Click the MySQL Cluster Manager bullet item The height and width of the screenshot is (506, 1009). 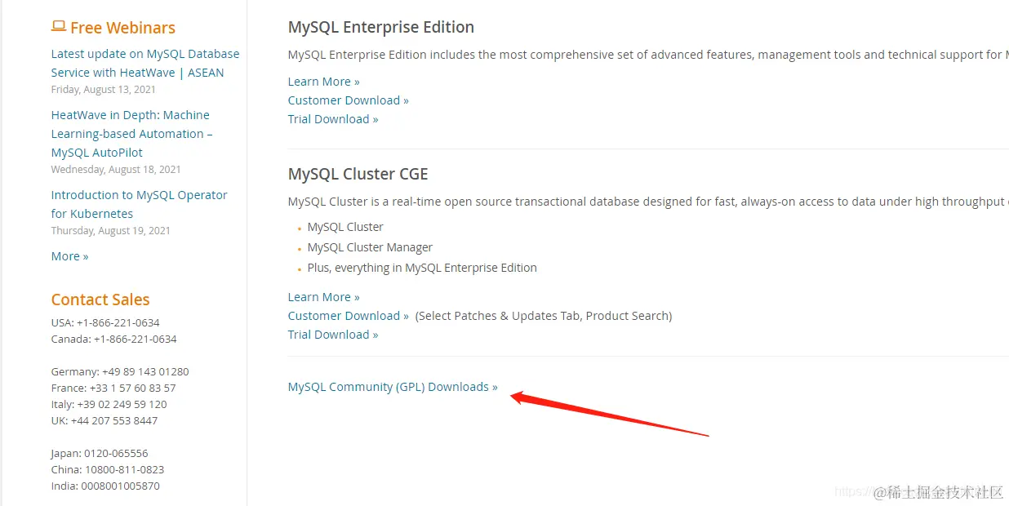370,247
